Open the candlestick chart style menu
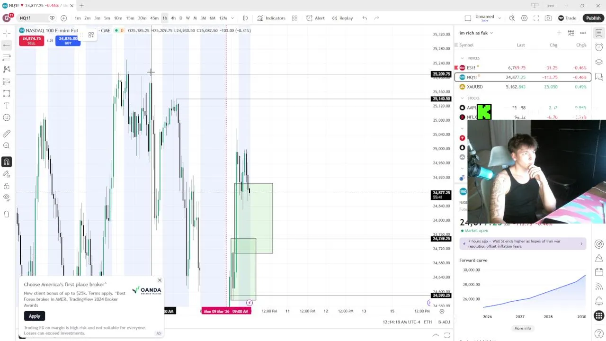 point(245,18)
